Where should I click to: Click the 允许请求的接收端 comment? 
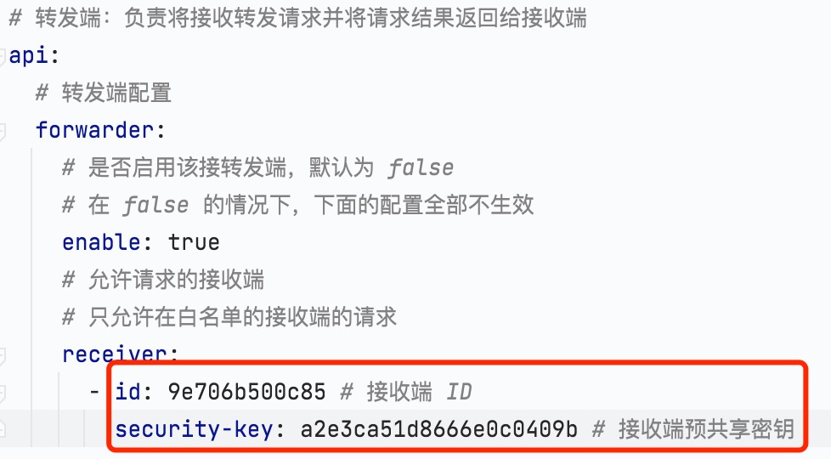point(163,280)
